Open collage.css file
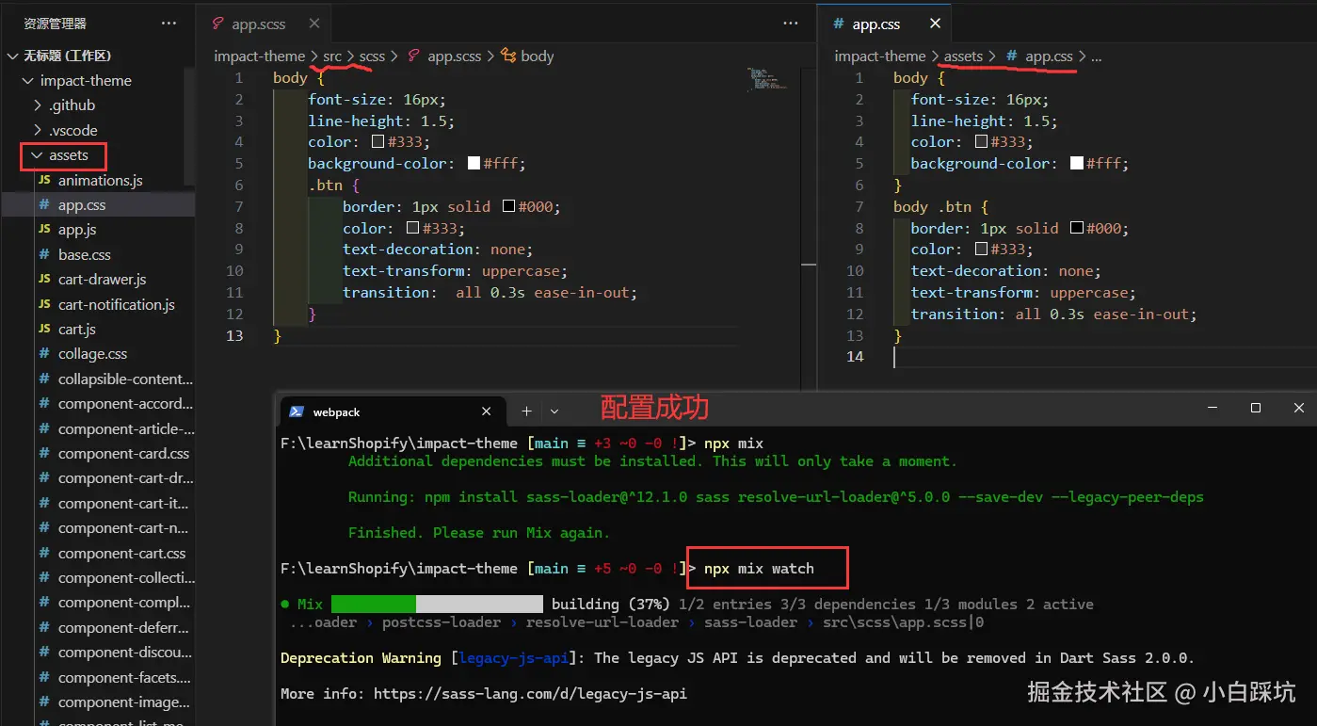The image size is (1317, 726). (x=92, y=354)
